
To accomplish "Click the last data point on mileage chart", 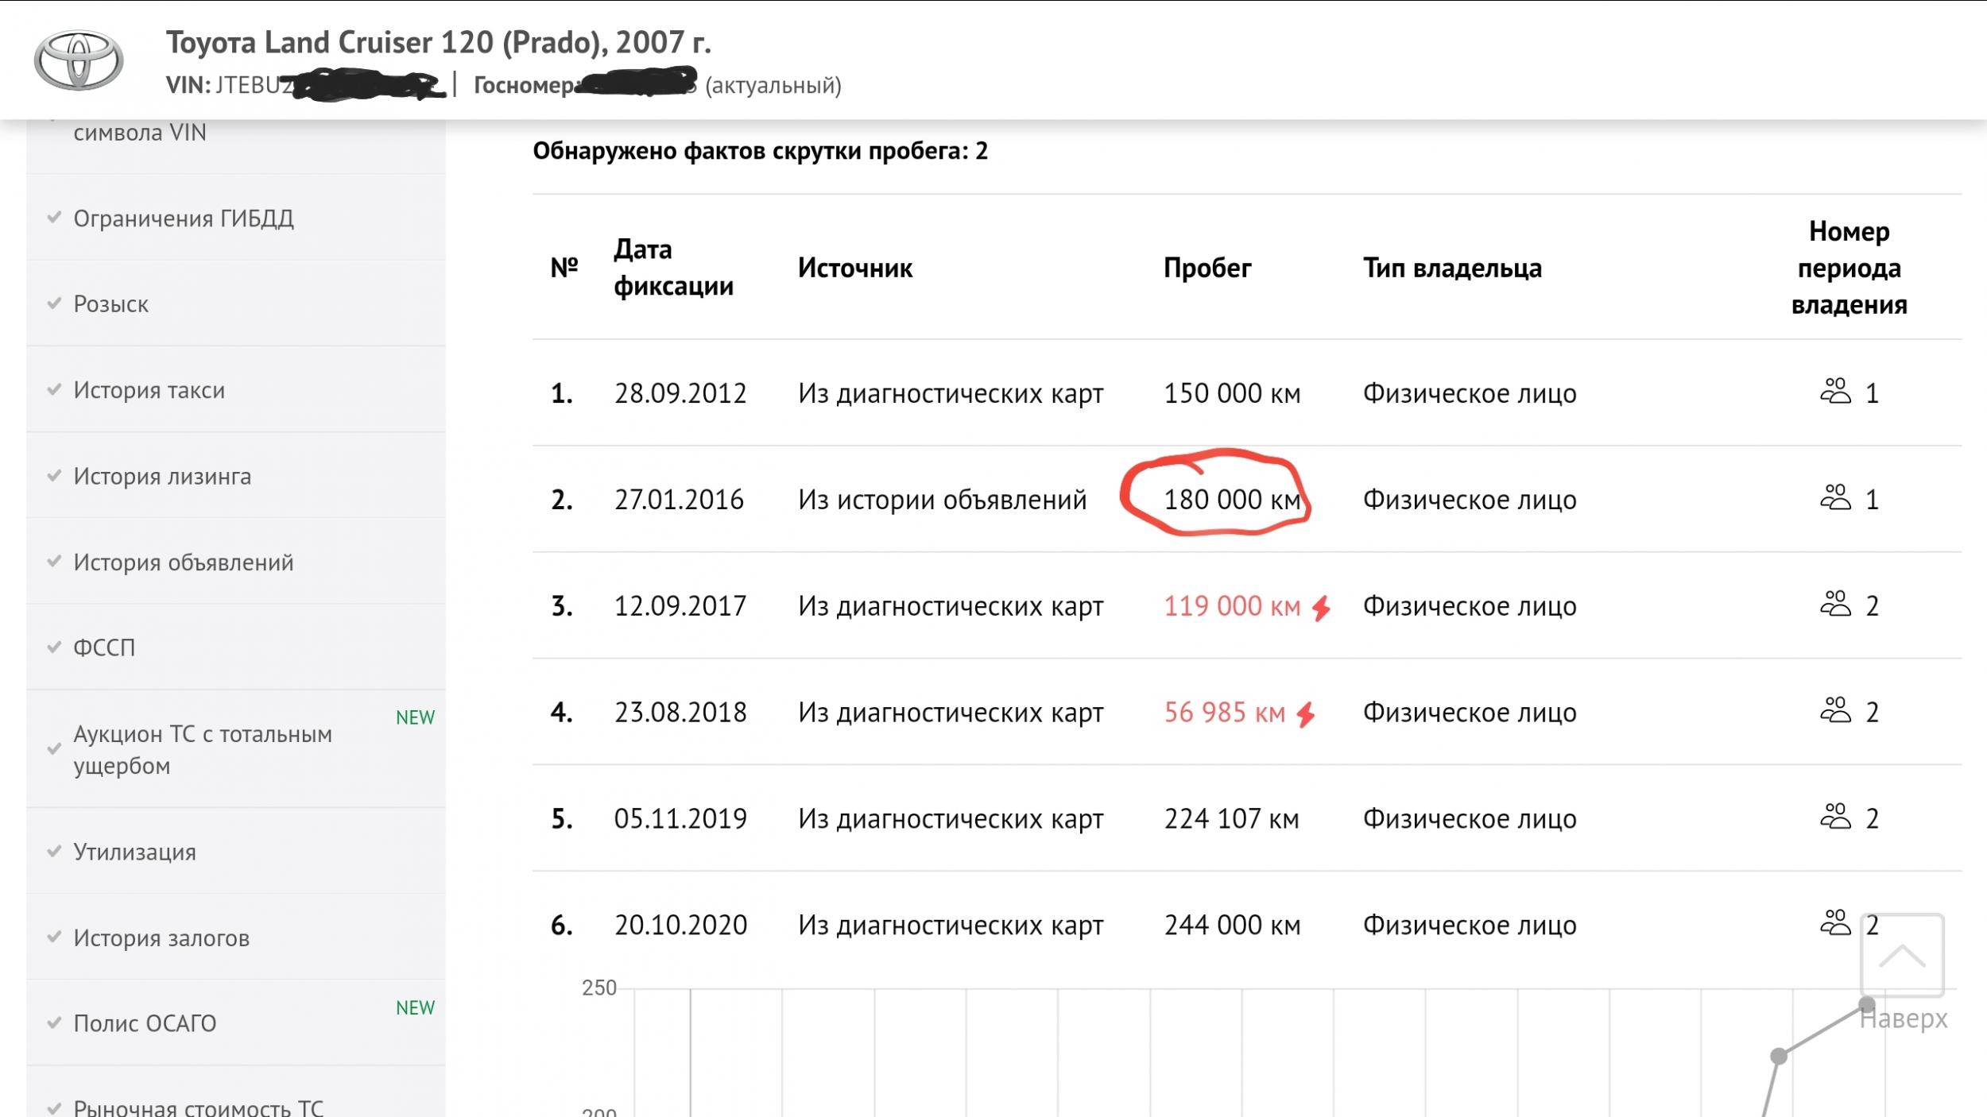I will [x=1867, y=1005].
